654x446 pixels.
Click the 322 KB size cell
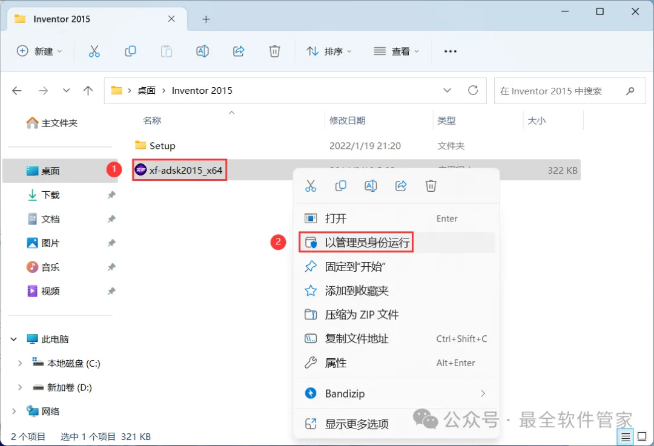pyautogui.click(x=562, y=171)
